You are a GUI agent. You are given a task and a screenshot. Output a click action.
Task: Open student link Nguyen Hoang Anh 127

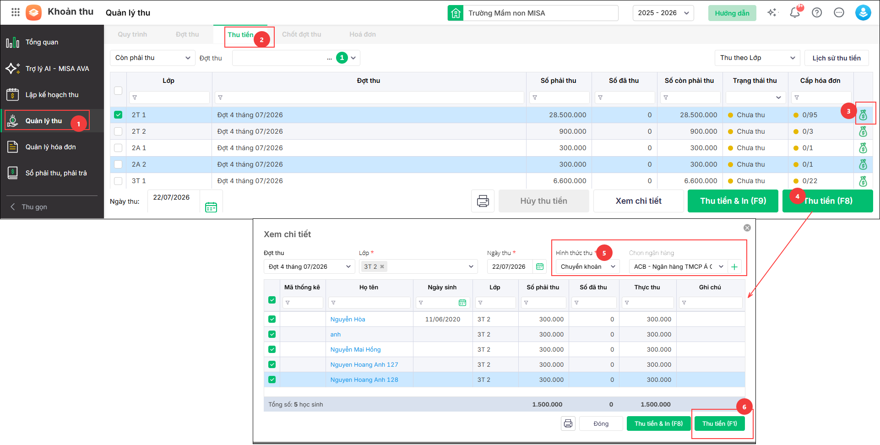coord(364,364)
